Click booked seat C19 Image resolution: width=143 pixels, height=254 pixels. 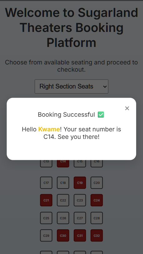(x=80, y=183)
